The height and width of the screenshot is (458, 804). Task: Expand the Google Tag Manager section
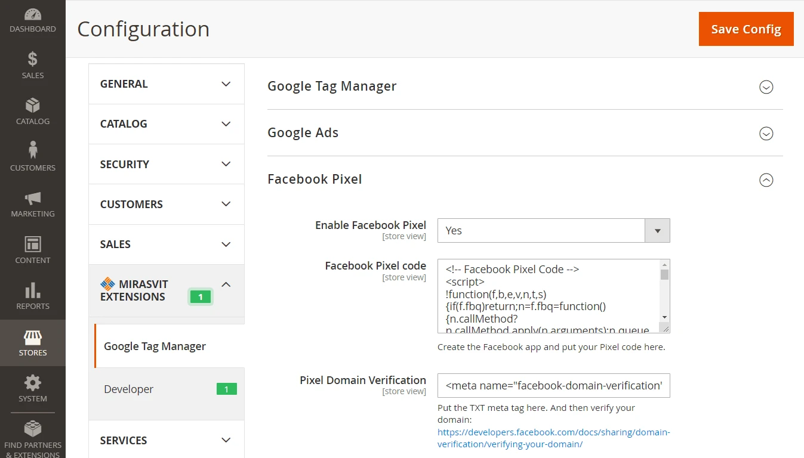coord(766,87)
